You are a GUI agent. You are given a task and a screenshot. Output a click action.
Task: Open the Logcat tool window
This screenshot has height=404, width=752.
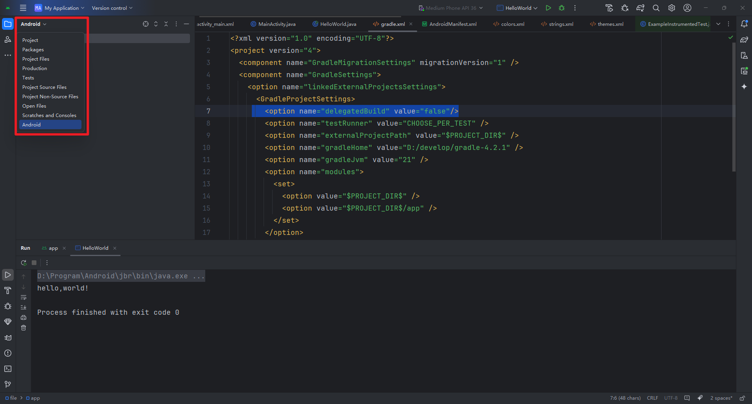pyautogui.click(x=8, y=337)
